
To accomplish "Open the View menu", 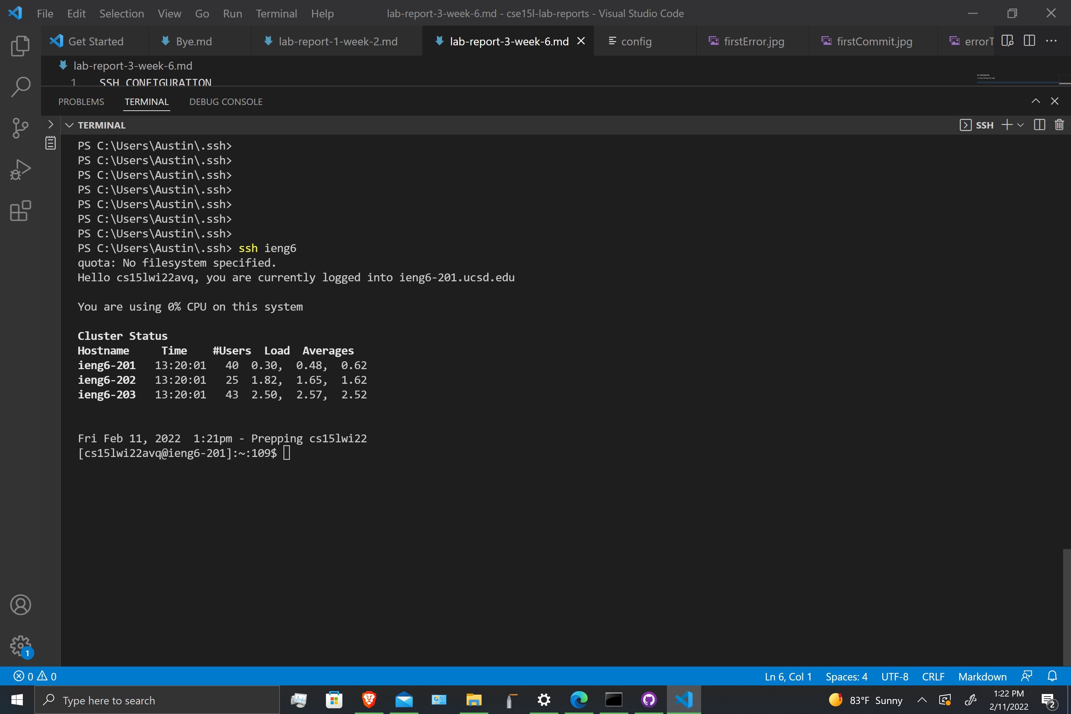I will pyautogui.click(x=169, y=14).
